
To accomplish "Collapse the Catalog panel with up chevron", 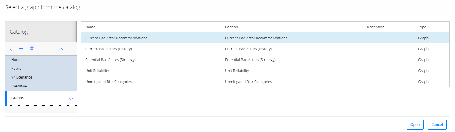I will point(61,49).
